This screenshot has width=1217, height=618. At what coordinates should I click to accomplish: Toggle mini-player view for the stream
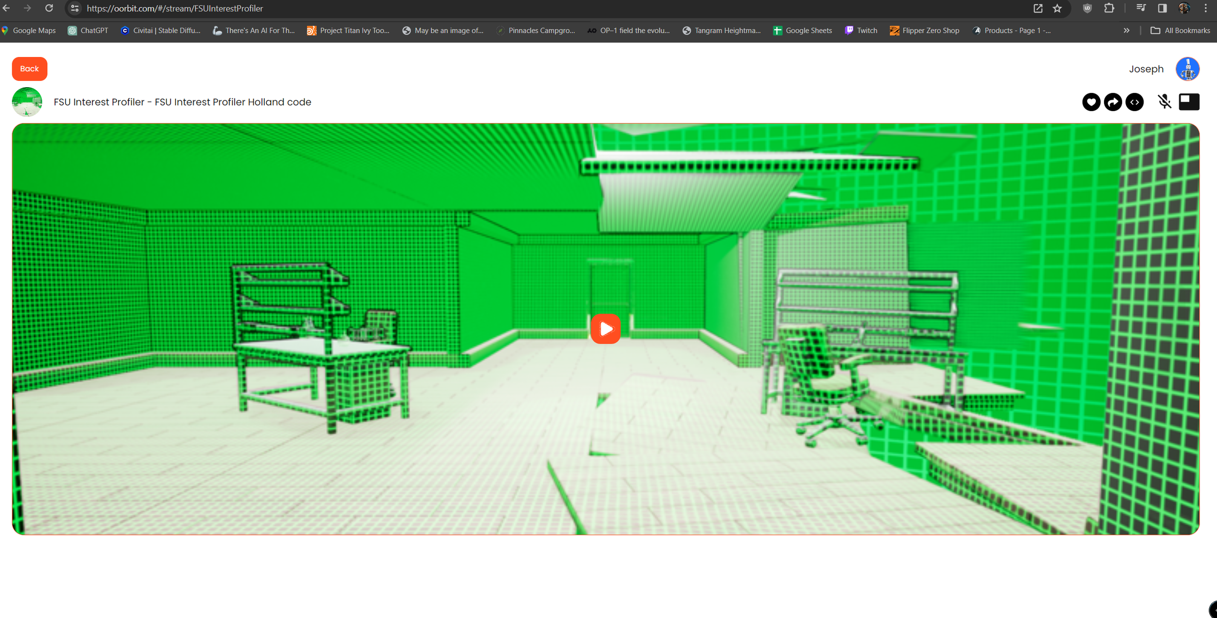click(1189, 102)
